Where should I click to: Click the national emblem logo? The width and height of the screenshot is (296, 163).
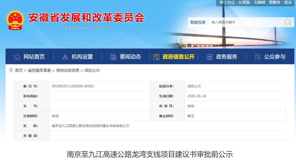point(15,20)
